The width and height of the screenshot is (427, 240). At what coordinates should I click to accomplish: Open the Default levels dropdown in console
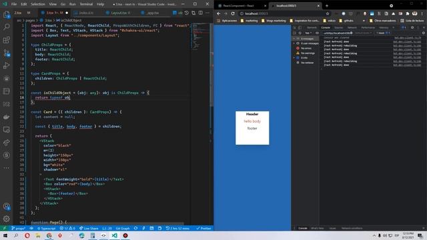coord(363,33)
